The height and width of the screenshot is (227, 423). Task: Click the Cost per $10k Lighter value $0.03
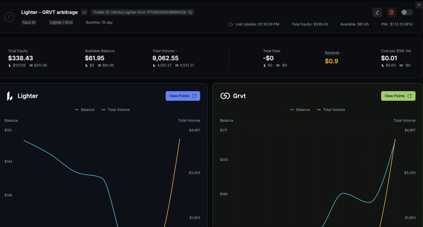[x=391, y=65]
